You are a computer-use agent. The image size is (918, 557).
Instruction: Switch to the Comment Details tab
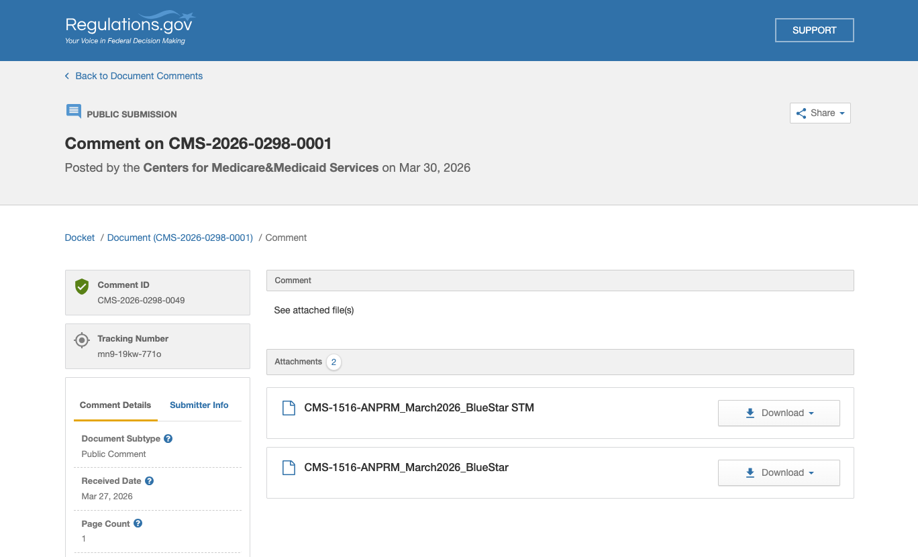coord(115,405)
